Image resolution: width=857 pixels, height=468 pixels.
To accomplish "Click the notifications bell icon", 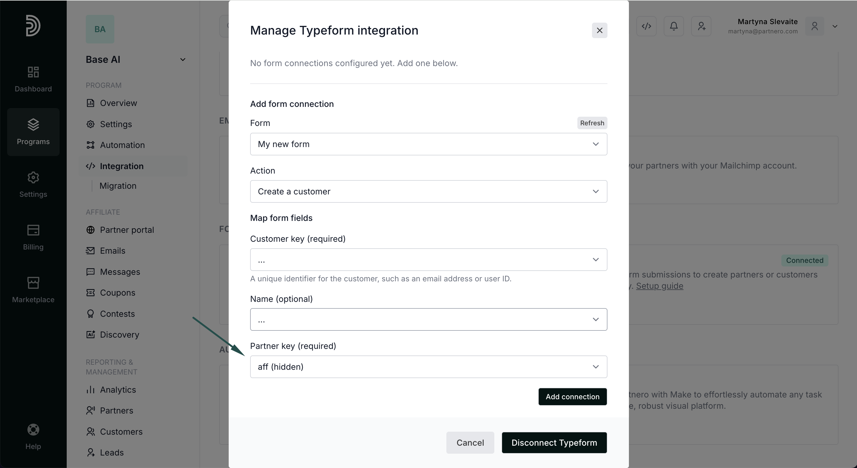I will click(x=674, y=26).
